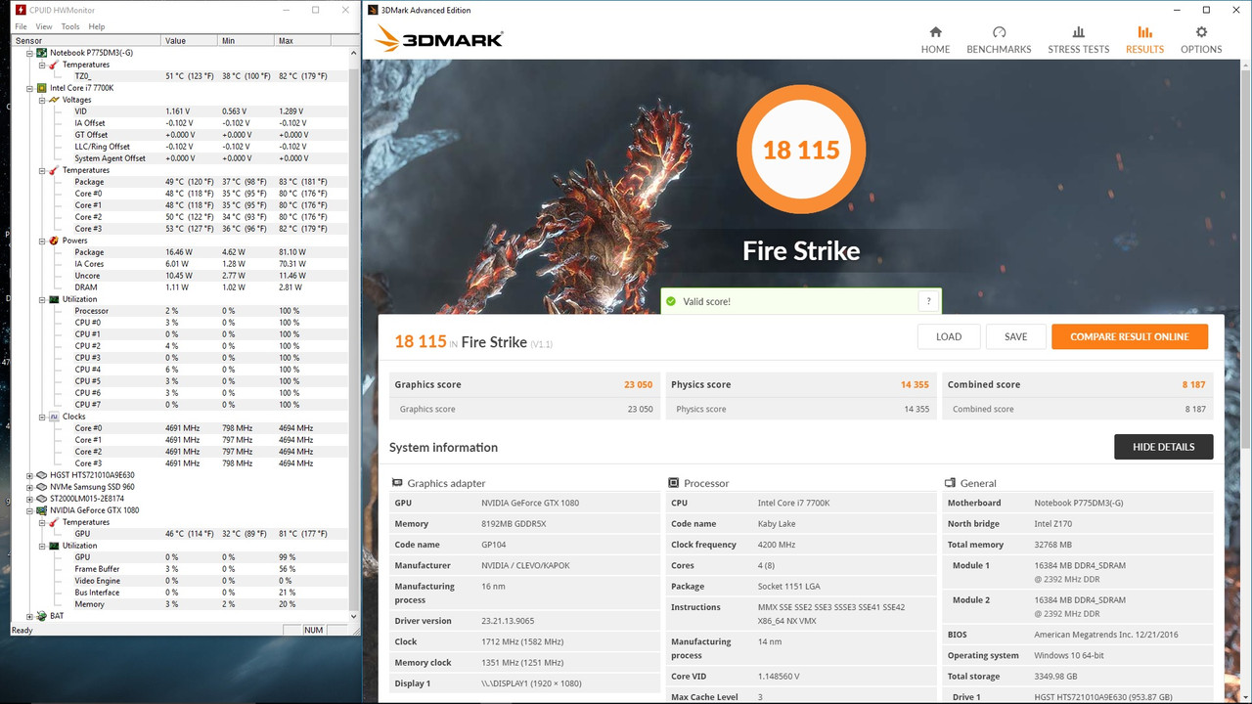The image size is (1252, 704).
Task: Open BENCHMARKS in 3DMark navigation
Action: point(999,39)
